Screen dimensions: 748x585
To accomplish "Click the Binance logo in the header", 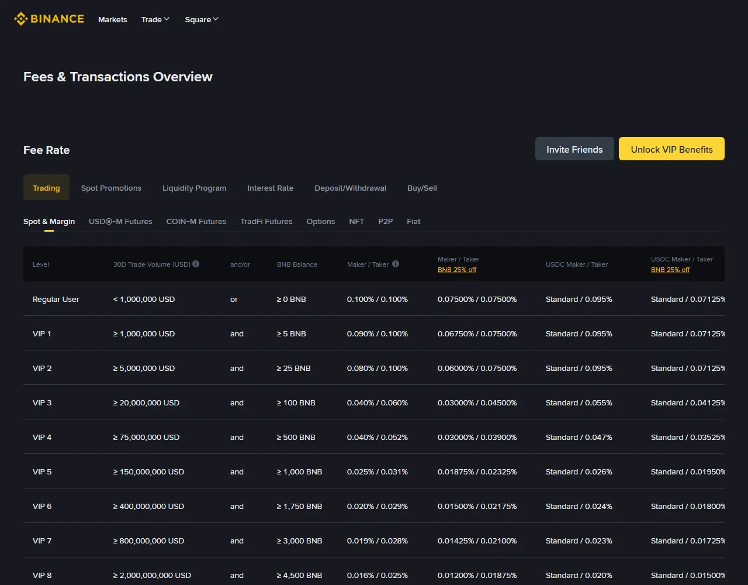I will (x=49, y=19).
